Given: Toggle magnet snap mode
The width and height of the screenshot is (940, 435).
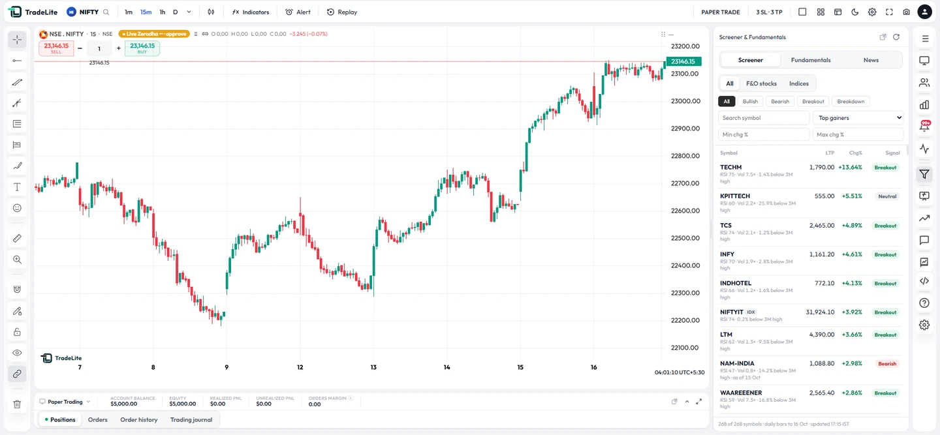Looking at the screenshot, I should (17, 290).
